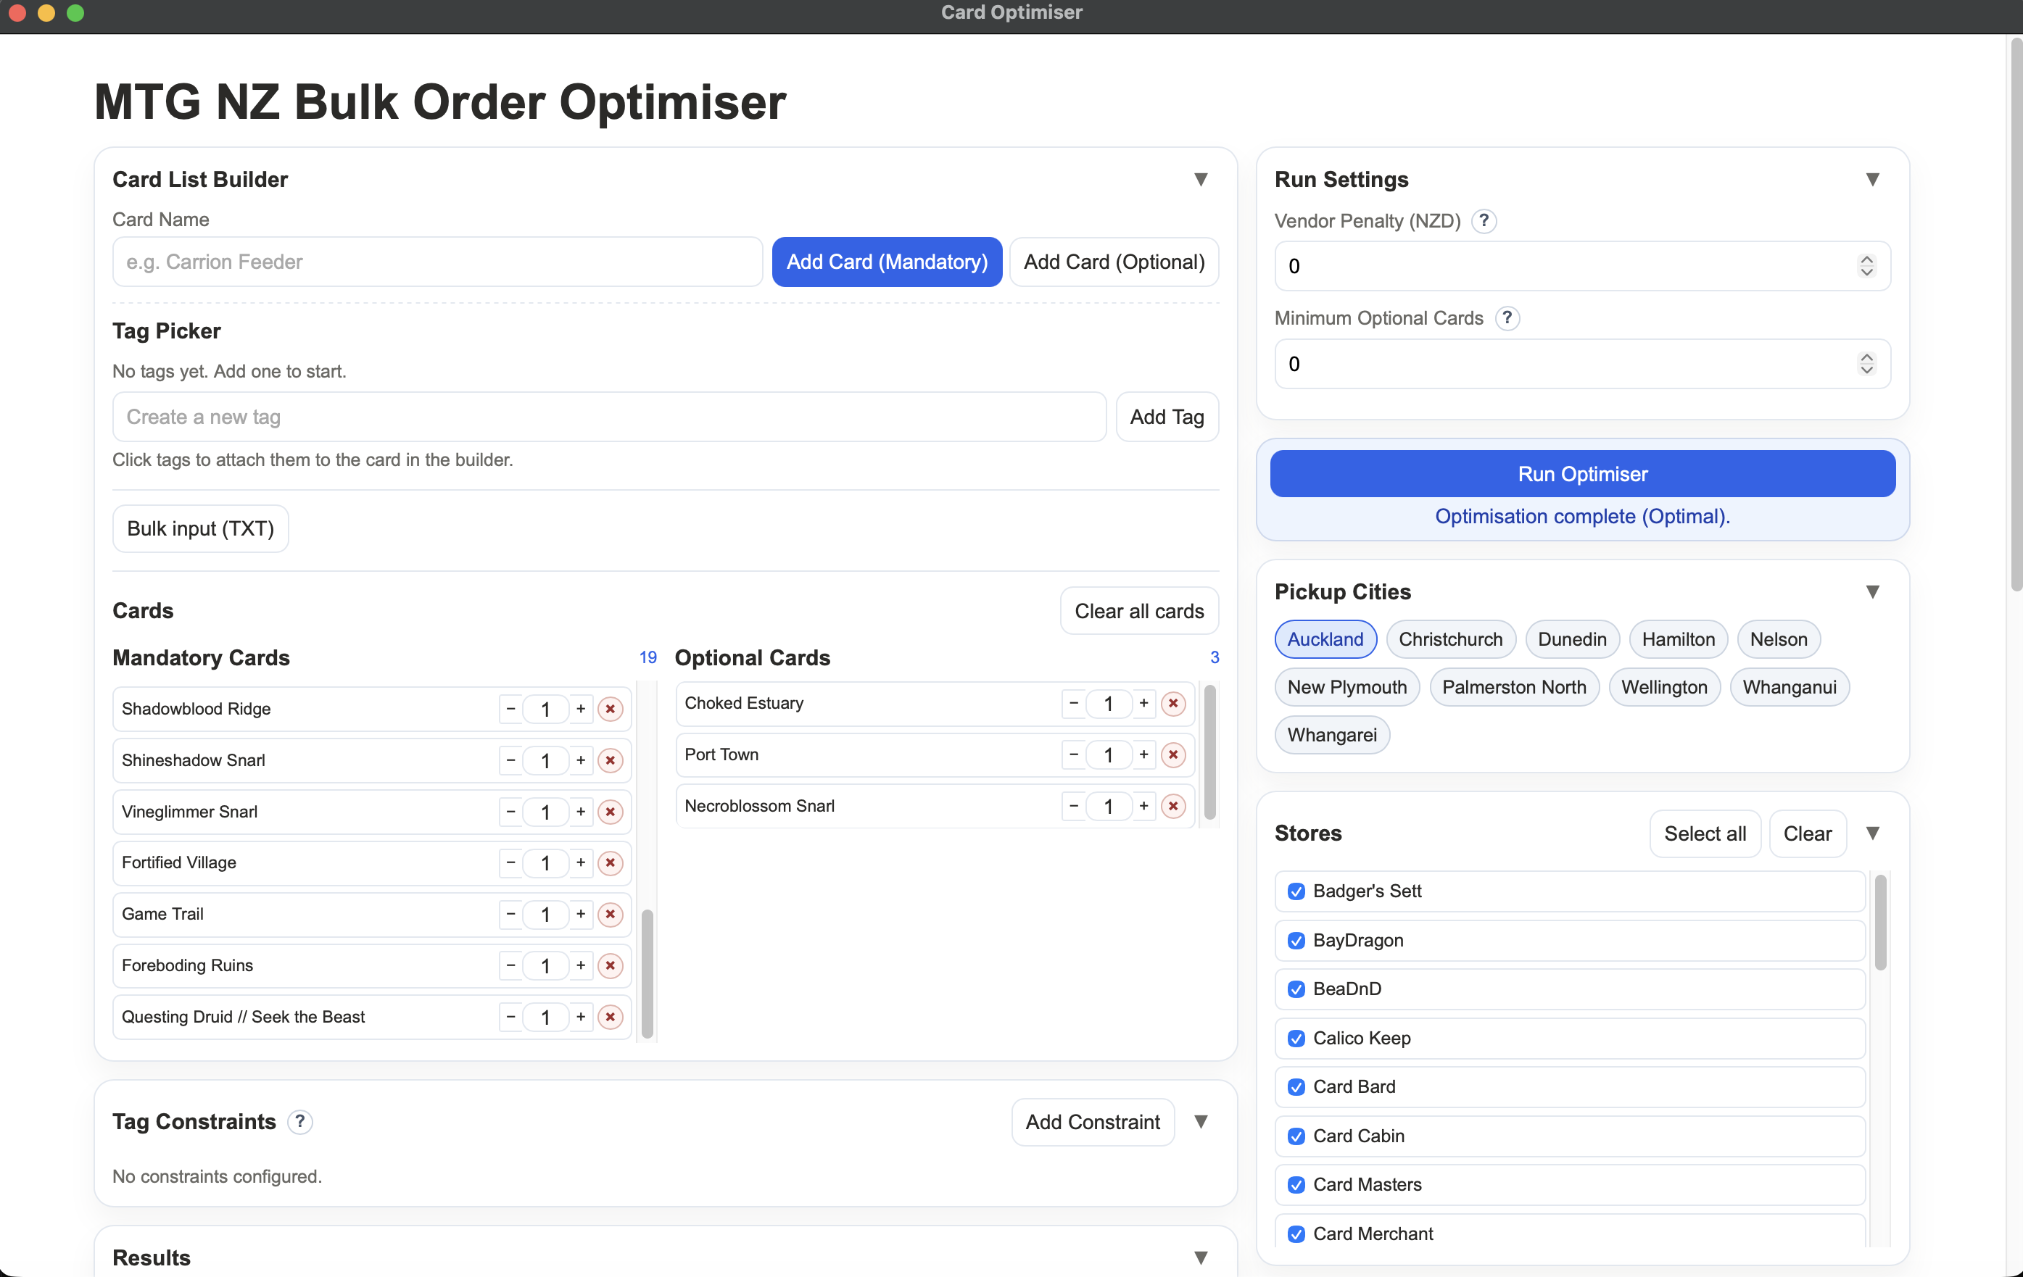The image size is (2023, 1277).
Task: Remove Necroblossom Snarl from optional cards
Action: 1174,805
